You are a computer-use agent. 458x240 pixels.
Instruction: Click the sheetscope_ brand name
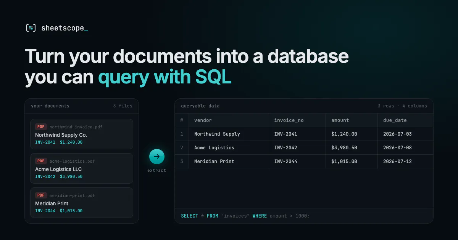(65, 28)
